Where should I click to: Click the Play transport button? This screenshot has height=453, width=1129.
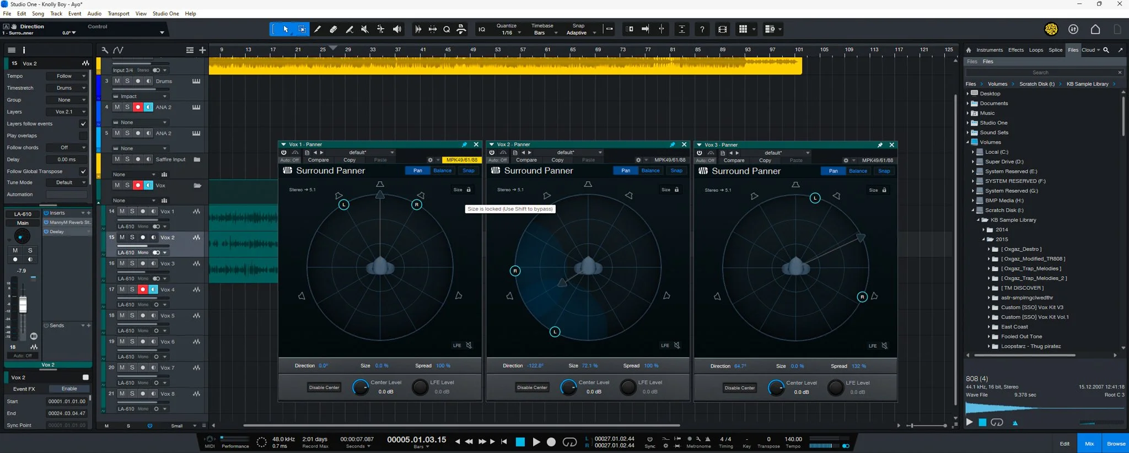536,442
